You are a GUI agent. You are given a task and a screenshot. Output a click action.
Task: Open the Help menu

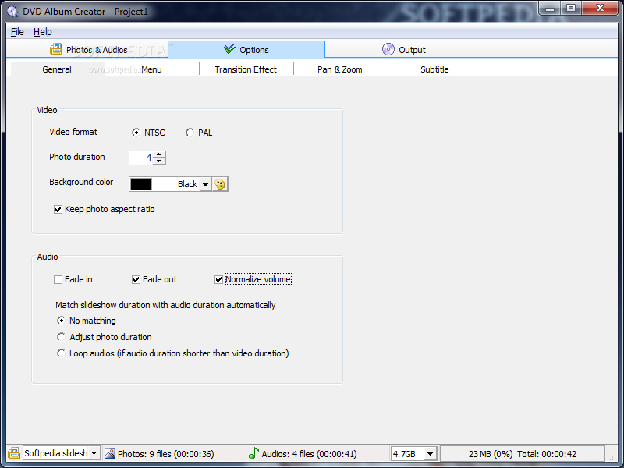tap(43, 32)
